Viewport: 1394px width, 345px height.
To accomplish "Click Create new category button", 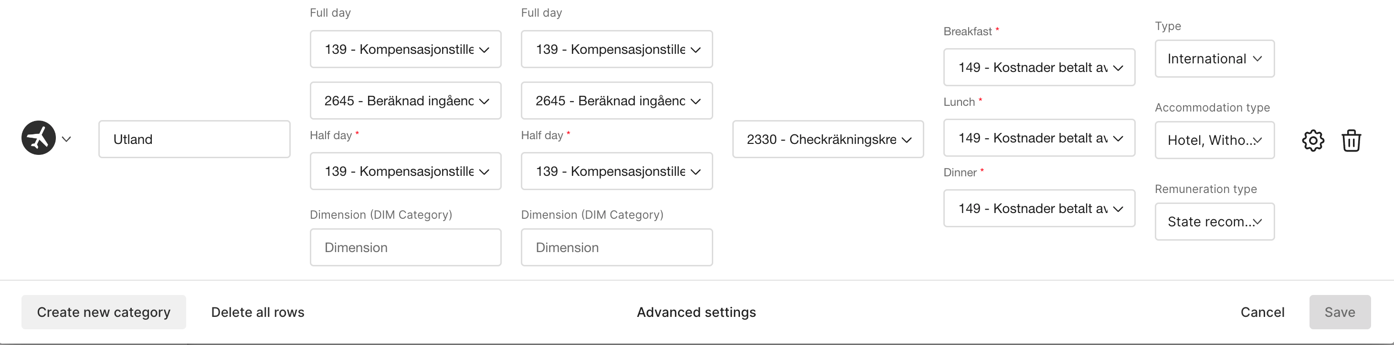I will [104, 312].
